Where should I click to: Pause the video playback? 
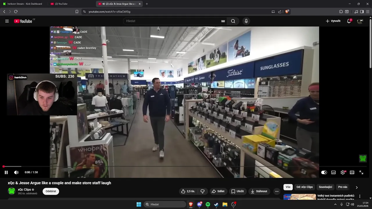(6, 172)
